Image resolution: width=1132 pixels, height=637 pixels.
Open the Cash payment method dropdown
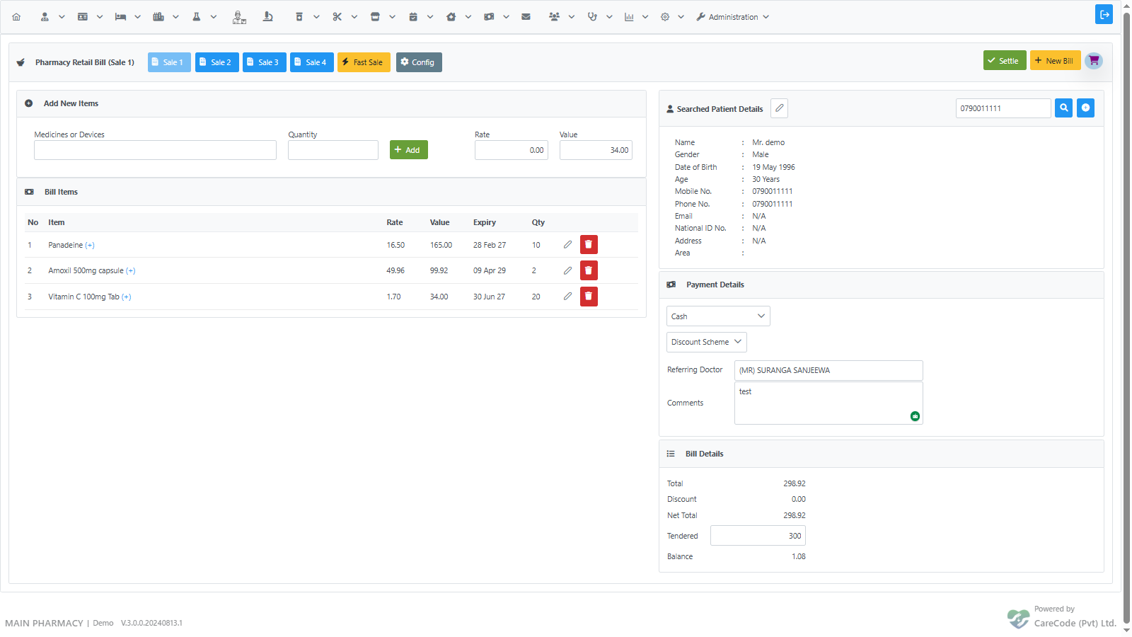click(x=718, y=316)
